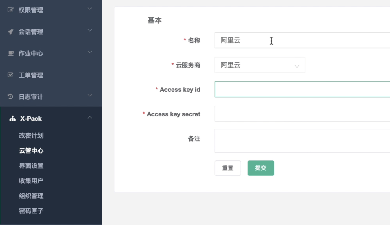390x225 pixels.
Task: Expand the 作业中心 menu chevron
Action: tap(90, 52)
